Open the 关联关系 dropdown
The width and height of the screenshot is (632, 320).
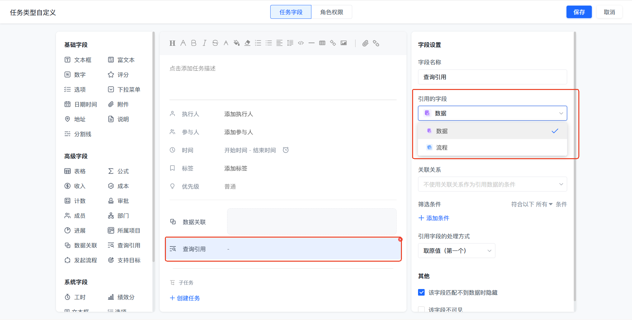[492, 184]
